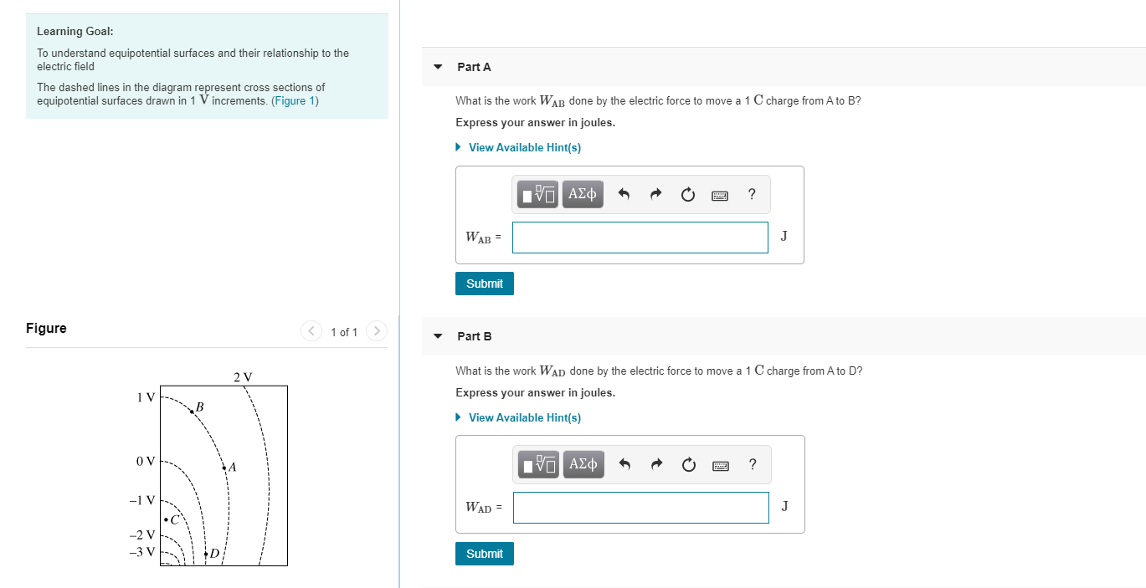Open the math templates palette in Part A
This screenshot has height=588, width=1146.
[x=536, y=194]
